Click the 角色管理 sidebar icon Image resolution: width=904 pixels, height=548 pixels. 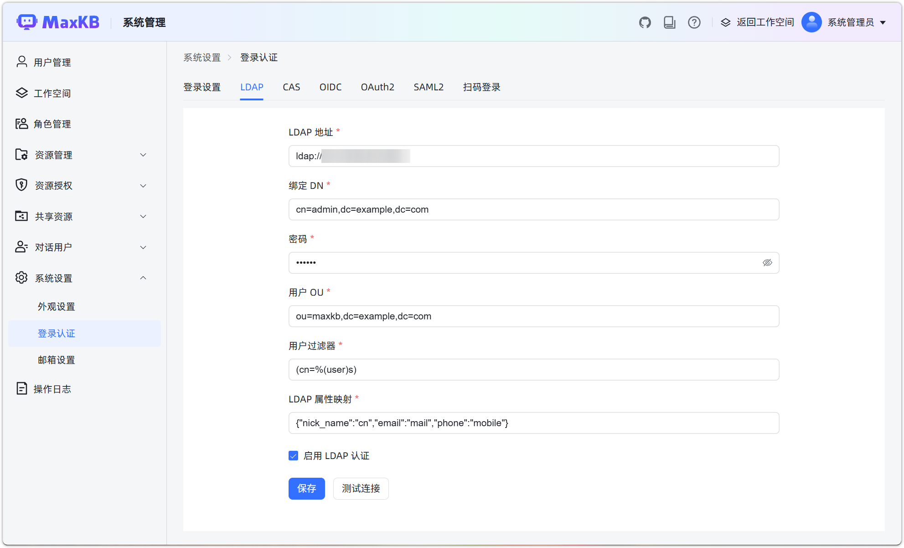coord(21,124)
